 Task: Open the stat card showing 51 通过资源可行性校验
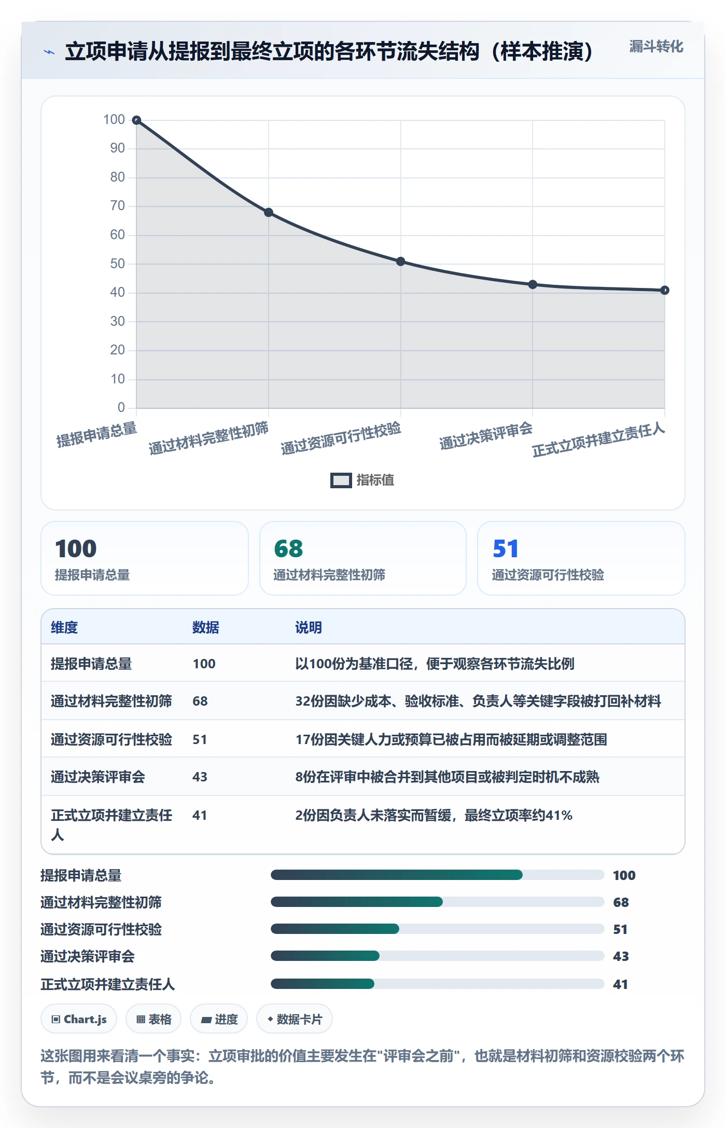click(581, 558)
